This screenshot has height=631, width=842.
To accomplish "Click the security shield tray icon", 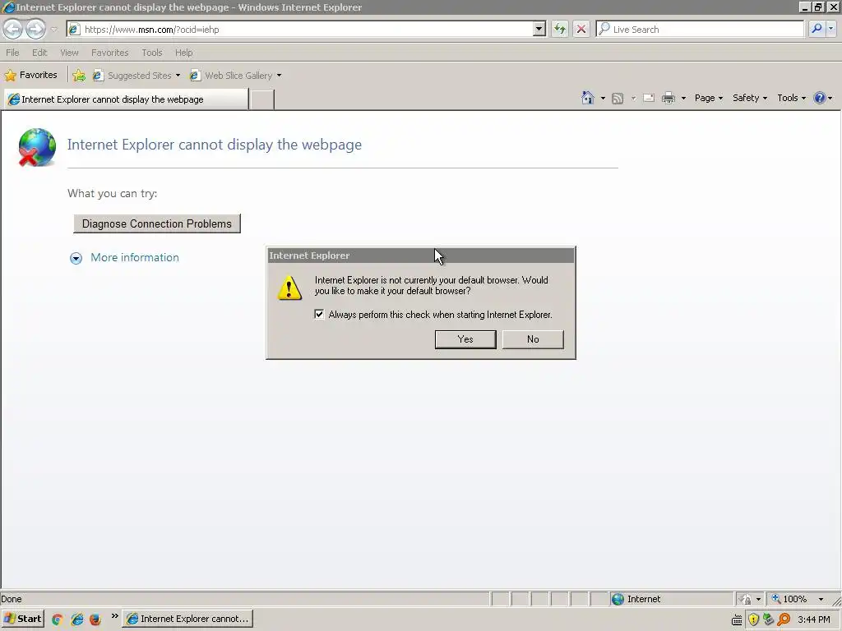I will pyautogui.click(x=753, y=619).
